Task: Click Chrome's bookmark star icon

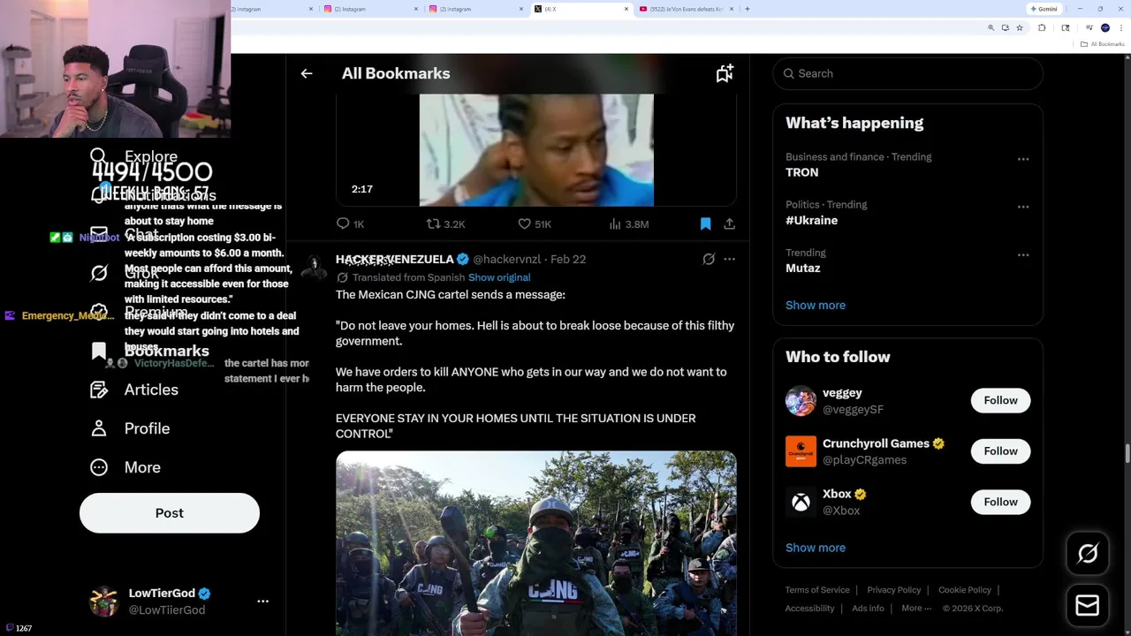Action: (1020, 27)
